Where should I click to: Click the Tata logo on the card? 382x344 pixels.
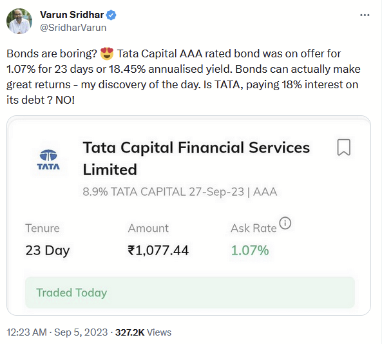48,160
